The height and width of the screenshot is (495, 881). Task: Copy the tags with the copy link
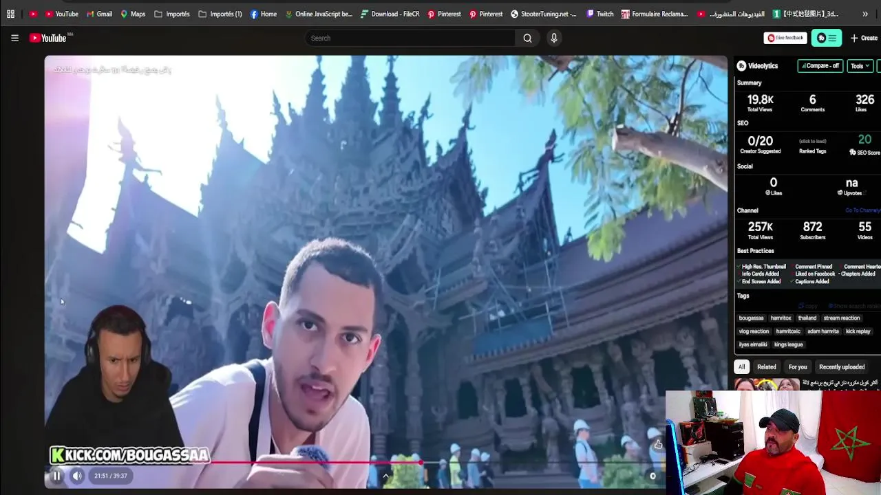click(808, 306)
